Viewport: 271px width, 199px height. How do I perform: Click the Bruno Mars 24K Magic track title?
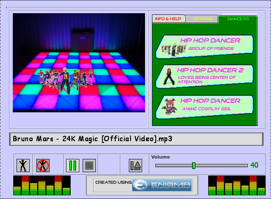(93, 139)
